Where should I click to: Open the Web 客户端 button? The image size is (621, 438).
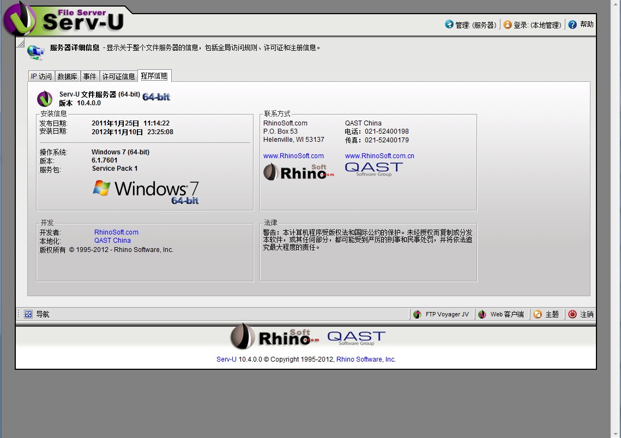coord(501,314)
